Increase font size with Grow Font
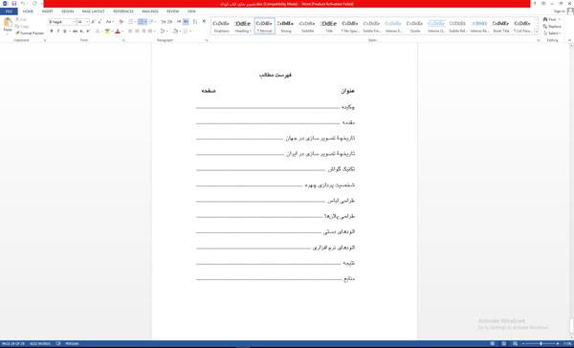The height and width of the screenshot is (348, 574). (93, 22)
